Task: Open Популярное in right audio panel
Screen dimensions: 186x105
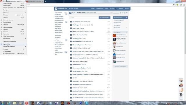Action: [x=117, y=25]
